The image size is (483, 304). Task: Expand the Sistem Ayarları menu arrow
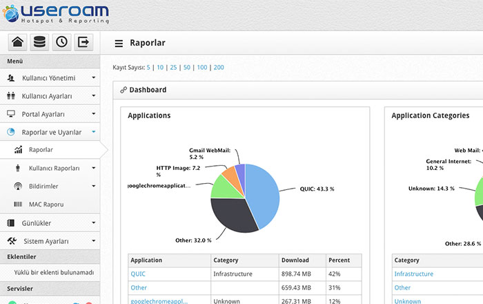click(x=94, y=241)
